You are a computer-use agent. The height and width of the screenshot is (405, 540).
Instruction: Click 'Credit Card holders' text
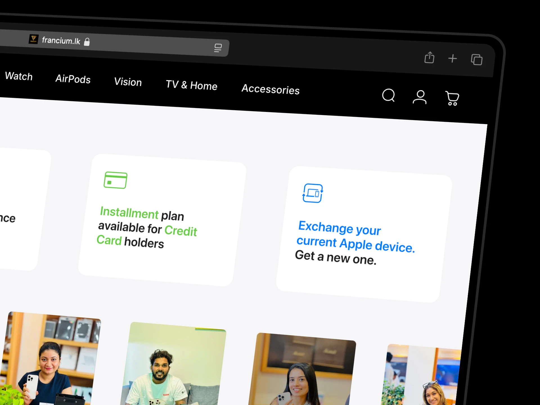(x=147, y=237)
